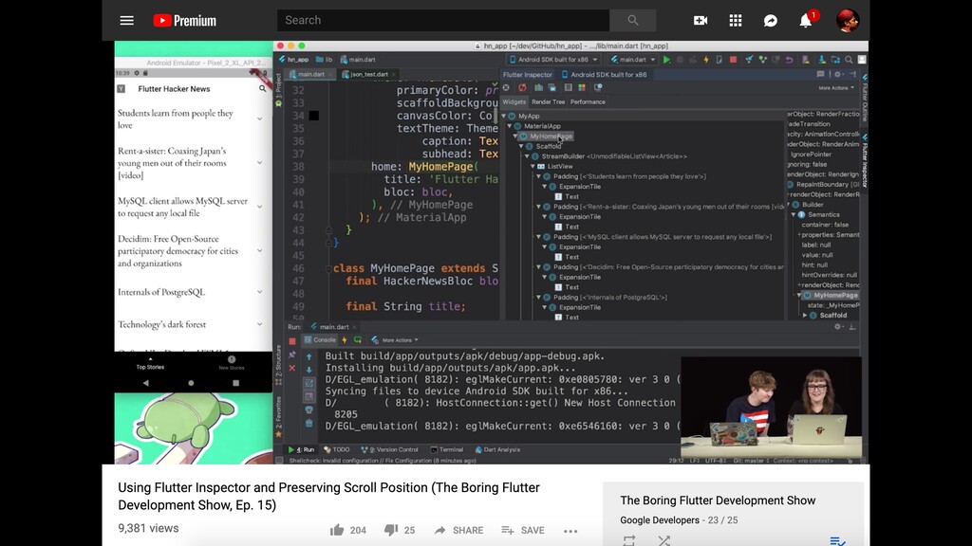
Task: Visit the Google Developers channel link
Action: pyautogui.click(x=660, y=520)
